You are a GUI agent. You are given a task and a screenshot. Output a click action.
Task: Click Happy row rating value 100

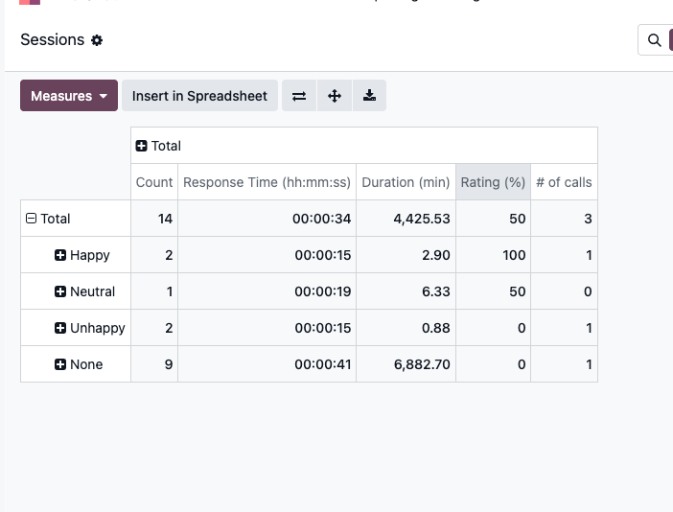click(x=493, y=255)
